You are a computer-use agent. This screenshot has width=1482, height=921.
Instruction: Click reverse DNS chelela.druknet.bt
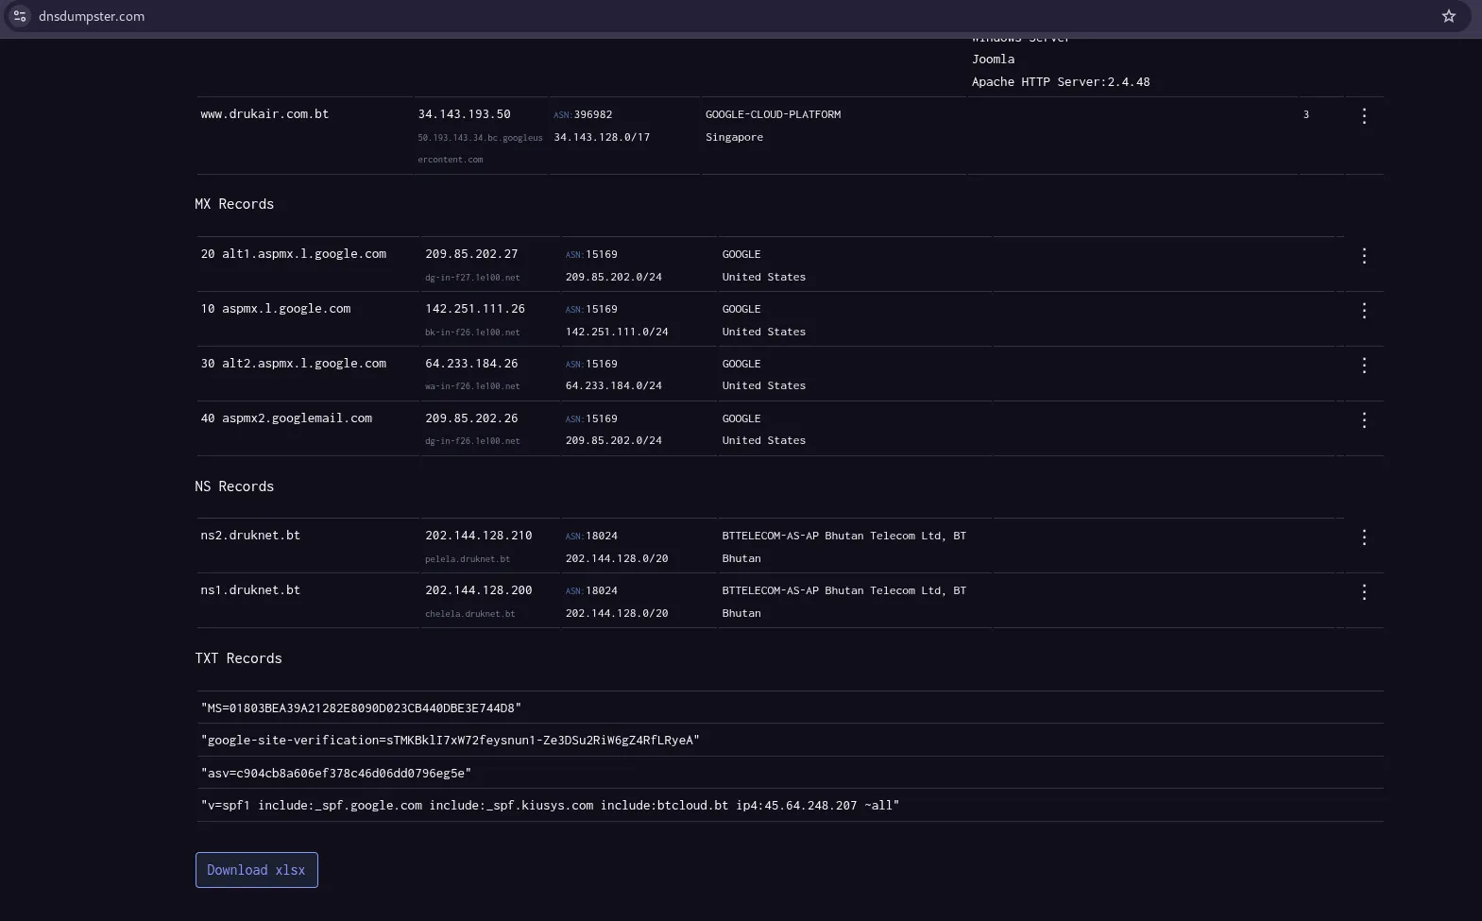click(470, 614)
